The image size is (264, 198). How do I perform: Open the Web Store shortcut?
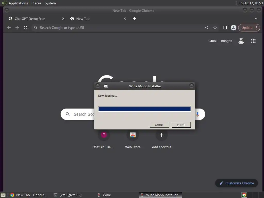tap(133, 139)
